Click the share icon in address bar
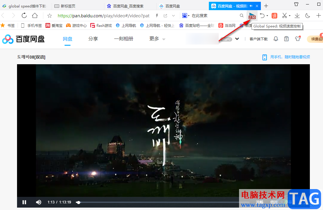Viewport: 323px width, 210px height. tap(165, 16)
